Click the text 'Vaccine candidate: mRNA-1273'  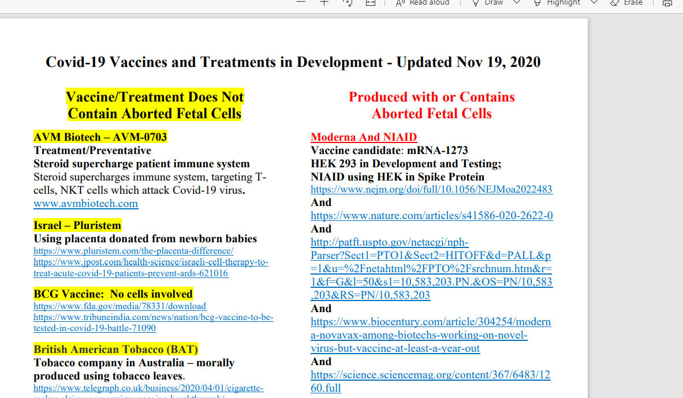(389, 151)
